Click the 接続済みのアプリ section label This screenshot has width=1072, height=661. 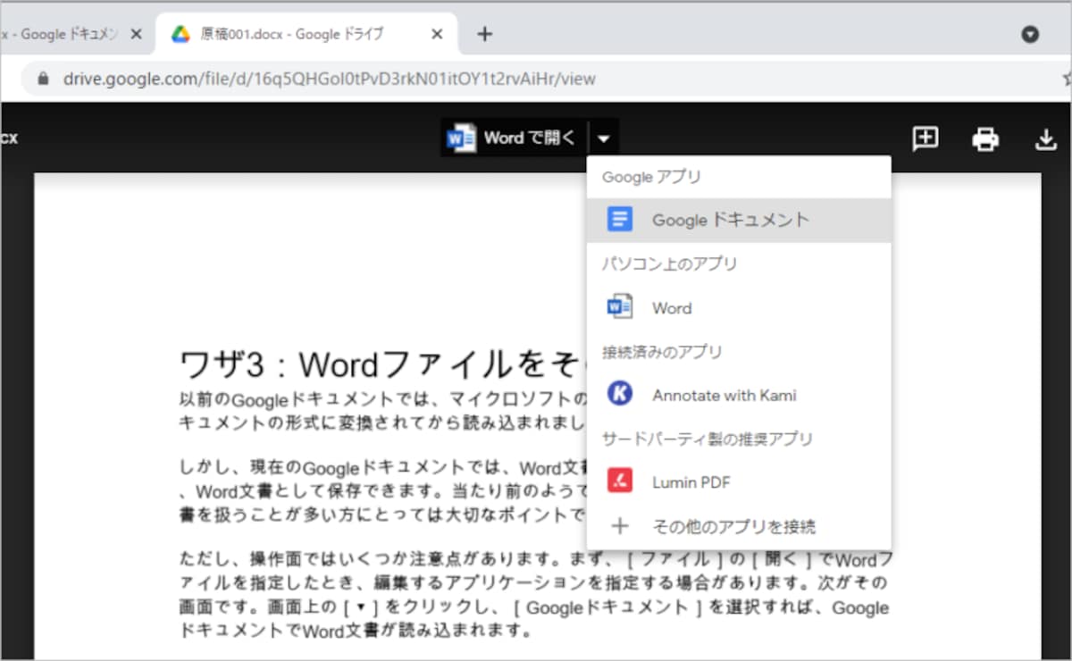pyautogui.click(x=662, y=352)
